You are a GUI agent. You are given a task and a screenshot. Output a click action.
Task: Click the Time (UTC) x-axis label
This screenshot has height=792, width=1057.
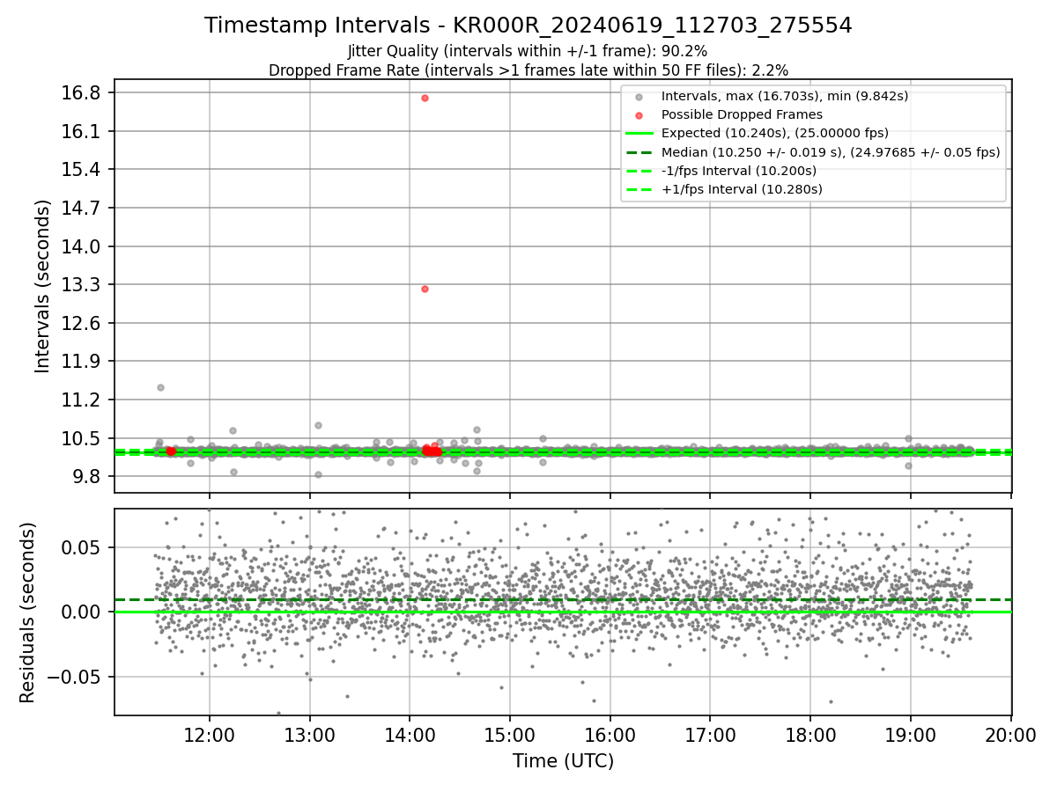[x=563, y=761]
